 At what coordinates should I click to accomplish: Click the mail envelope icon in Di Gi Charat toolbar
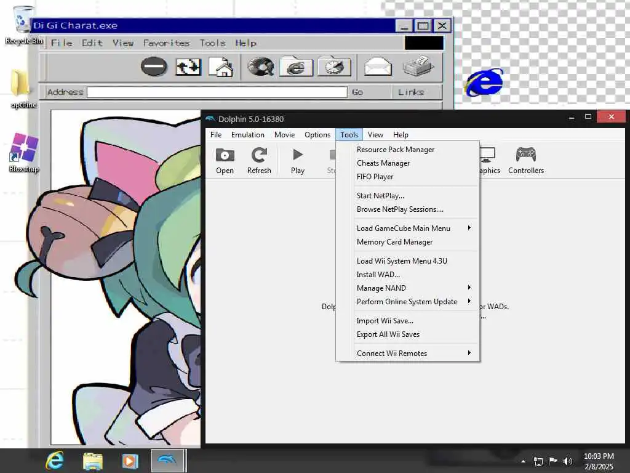click(378, 67)
